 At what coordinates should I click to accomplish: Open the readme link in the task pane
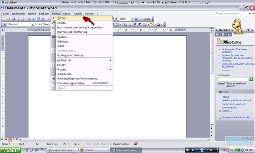point(225,97)
